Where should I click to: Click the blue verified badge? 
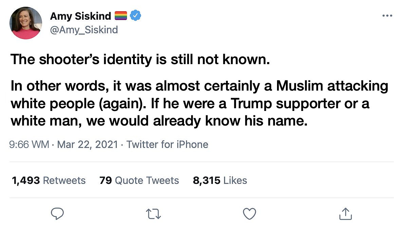tap(136, 16)
